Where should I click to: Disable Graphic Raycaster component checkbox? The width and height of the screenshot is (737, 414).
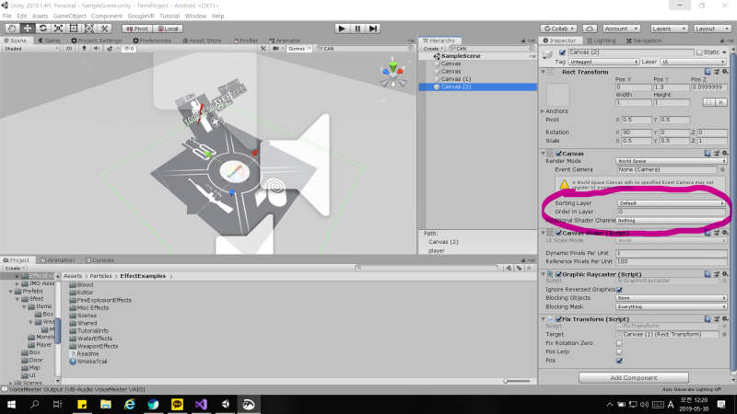click(559, 274)
